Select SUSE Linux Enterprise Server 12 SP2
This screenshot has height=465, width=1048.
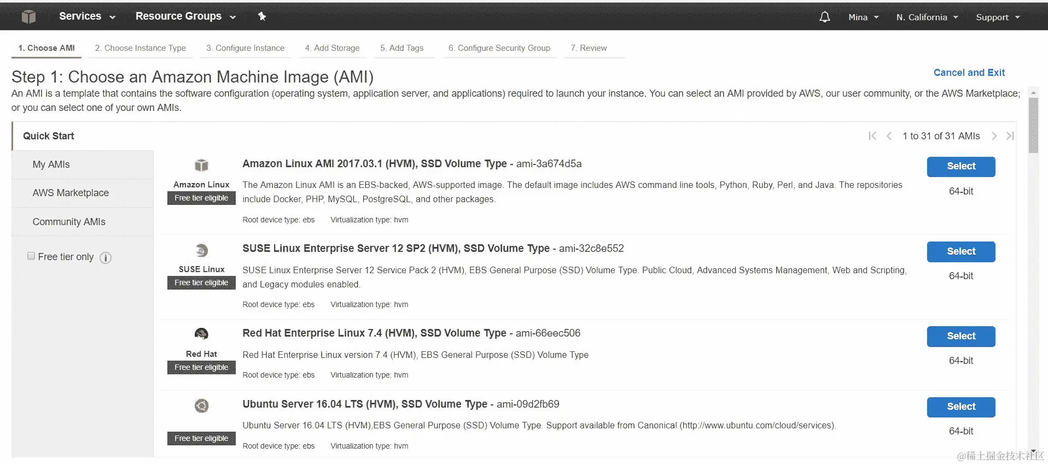tap(961, 252)
